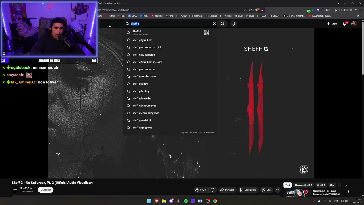The image size is (364, 205).
Task: Start voice search with the microphone icon
Action: pyautogui.click(x=233, y=24)
